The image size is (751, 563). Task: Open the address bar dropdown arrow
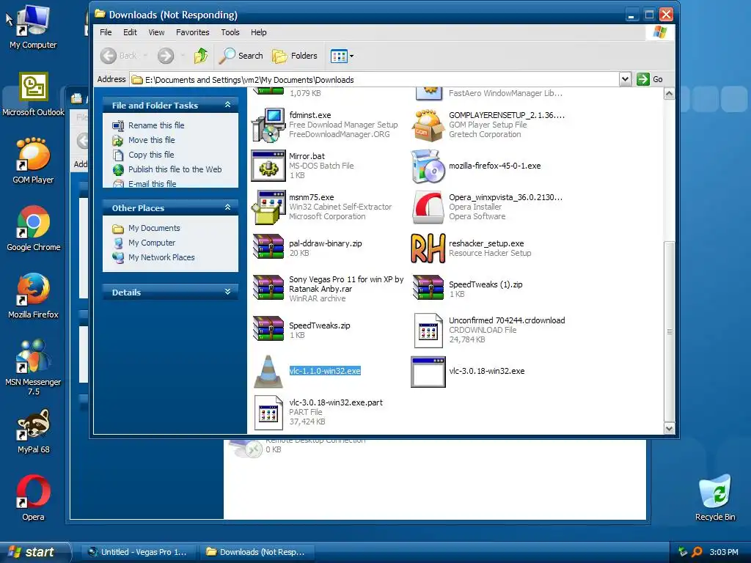pyautogui.click(x=625, y=79)
